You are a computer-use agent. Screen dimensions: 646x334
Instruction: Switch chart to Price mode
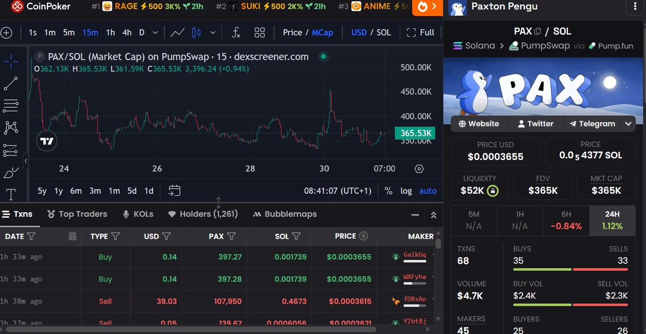click(292, 32)
